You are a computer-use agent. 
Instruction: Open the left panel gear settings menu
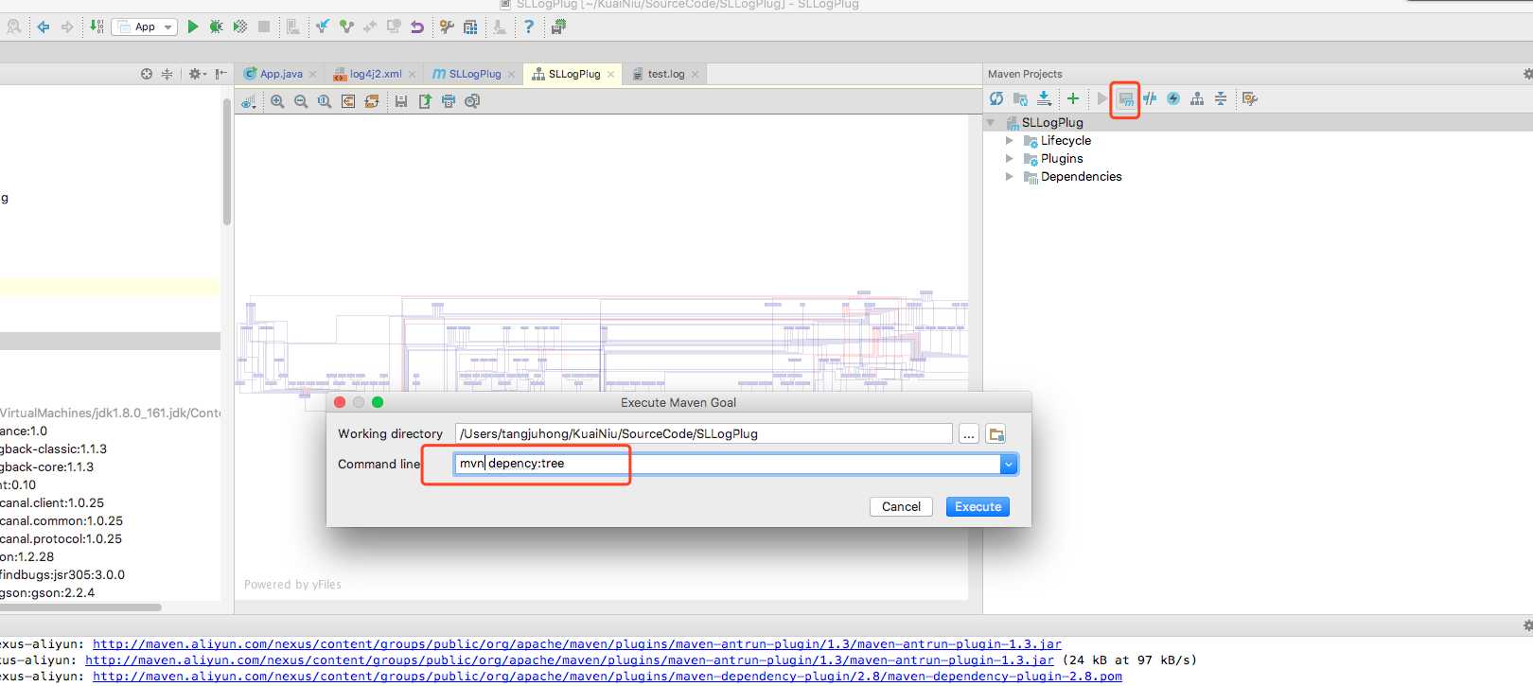tap(196, 74)
